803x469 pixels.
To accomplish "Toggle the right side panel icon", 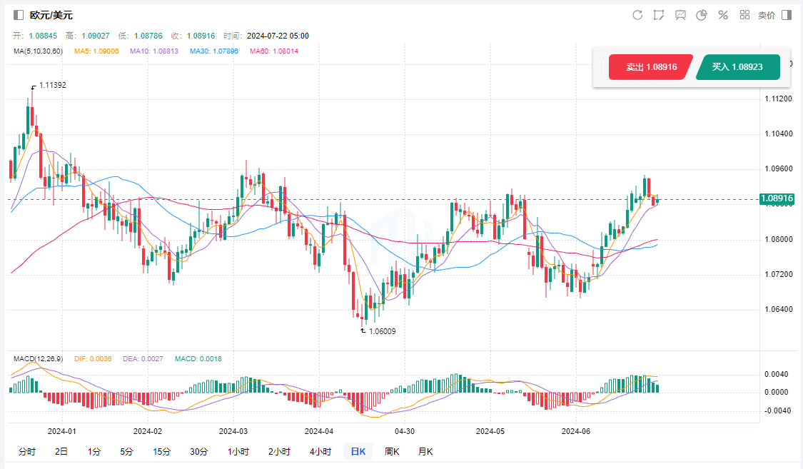I will click(787, 15).
